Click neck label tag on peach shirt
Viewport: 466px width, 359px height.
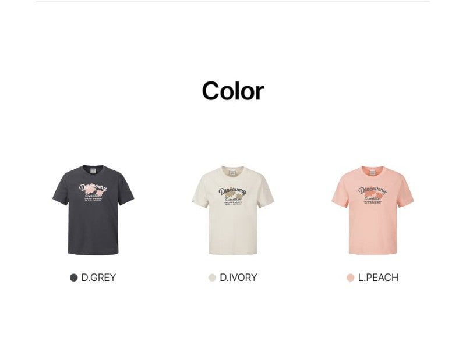pyautogui.click(x=372, y=173)
